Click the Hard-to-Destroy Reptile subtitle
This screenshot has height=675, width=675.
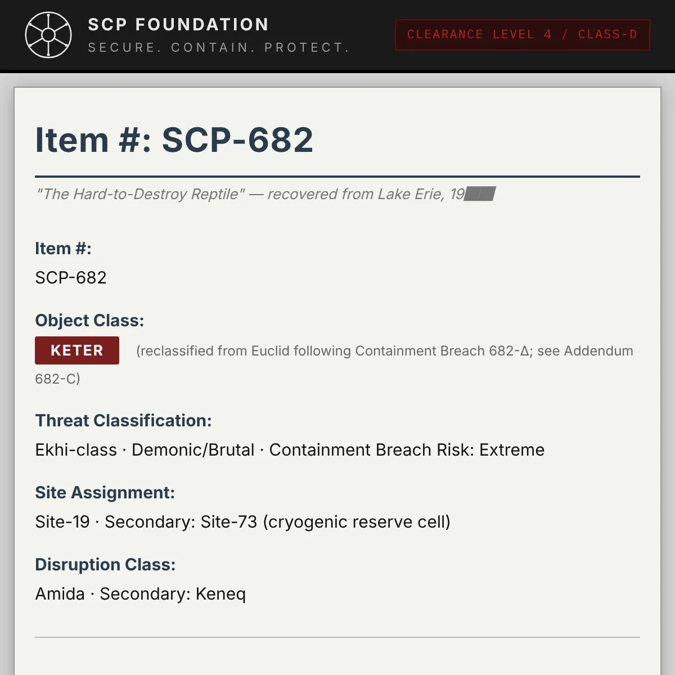(141, 194)
